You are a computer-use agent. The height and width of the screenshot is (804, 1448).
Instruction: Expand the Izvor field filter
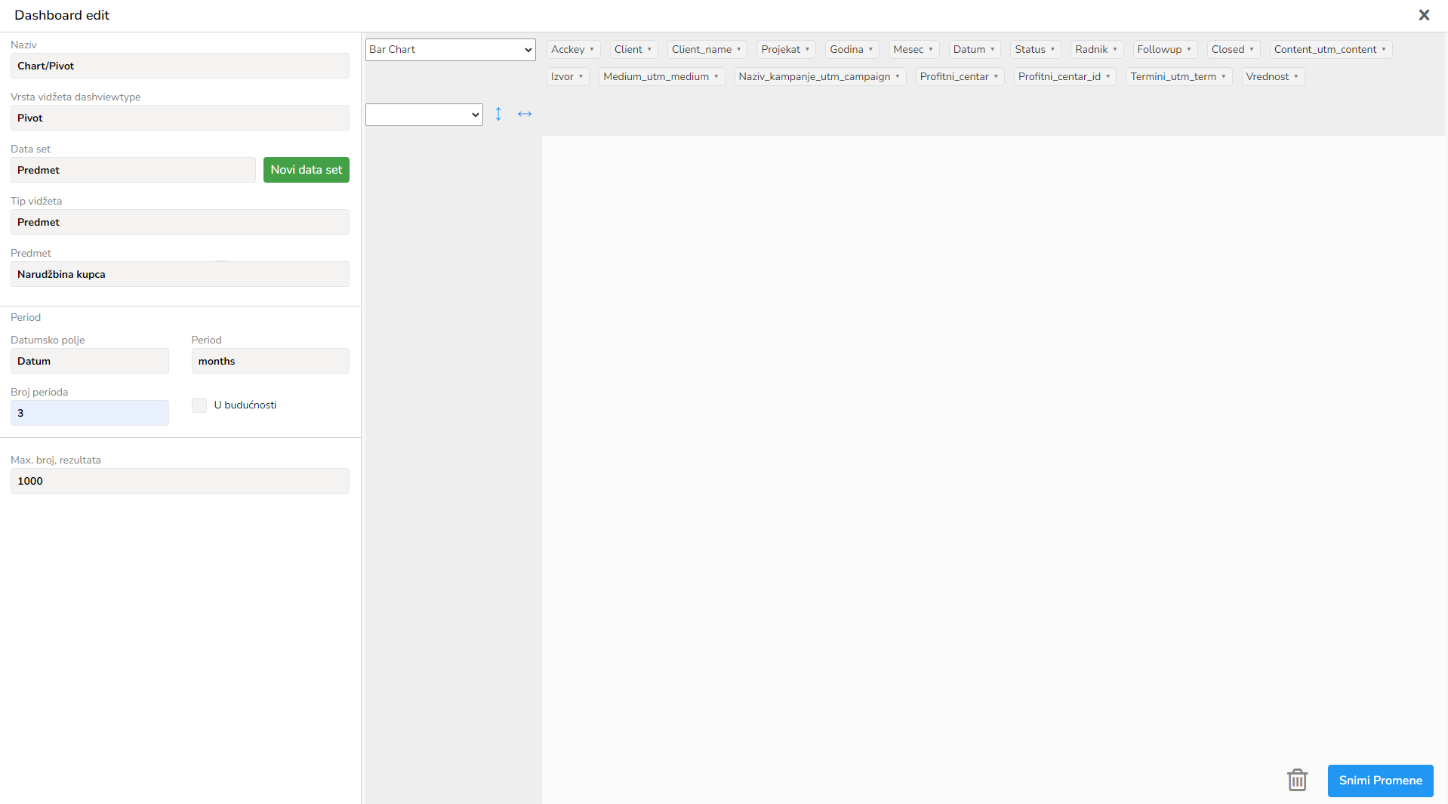tap(581, 77)
